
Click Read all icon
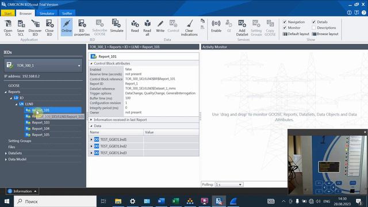coord(147,28)
